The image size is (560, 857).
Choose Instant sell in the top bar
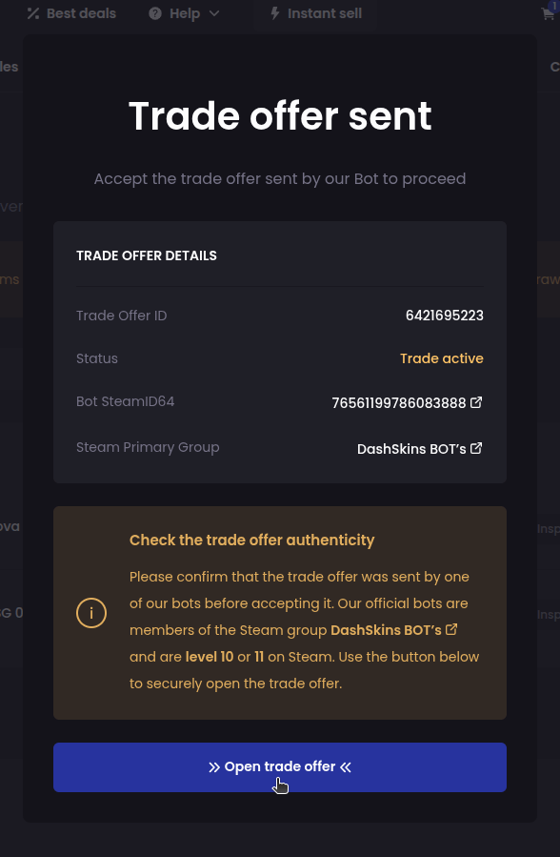324,13
